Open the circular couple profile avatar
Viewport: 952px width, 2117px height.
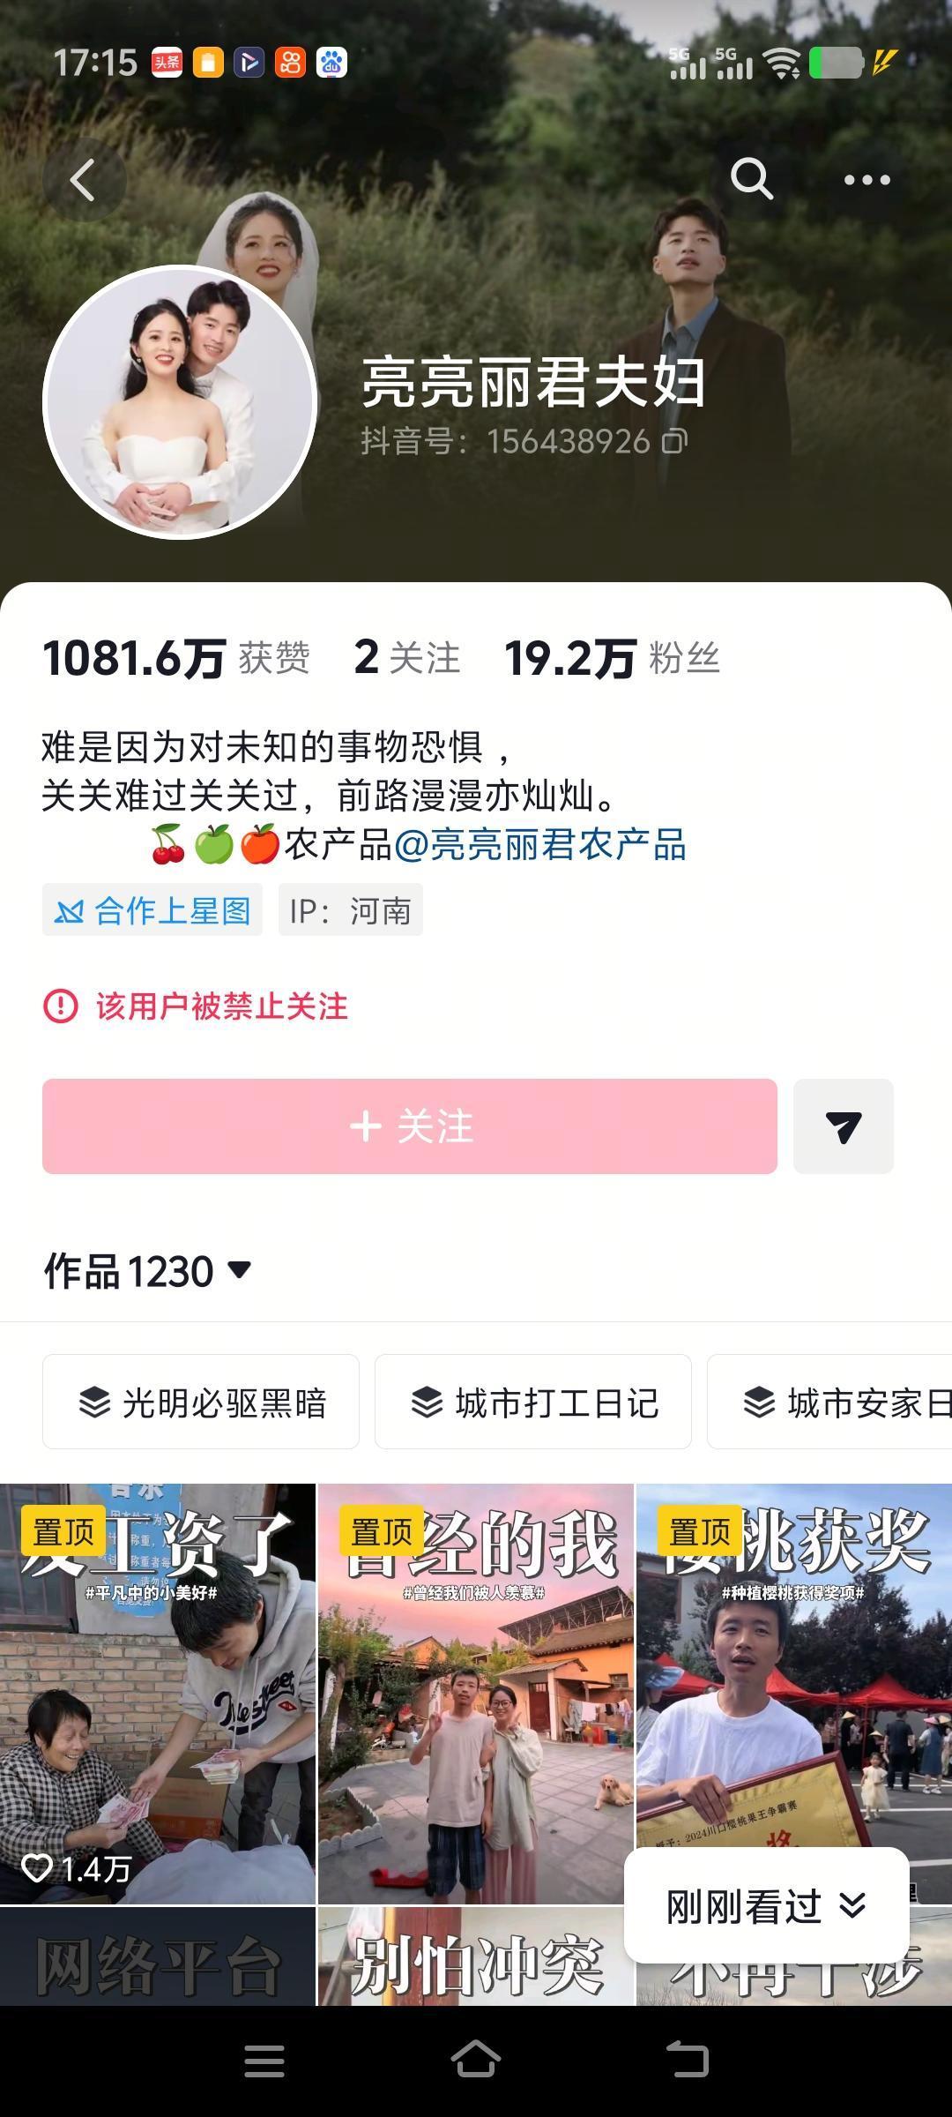181,402
